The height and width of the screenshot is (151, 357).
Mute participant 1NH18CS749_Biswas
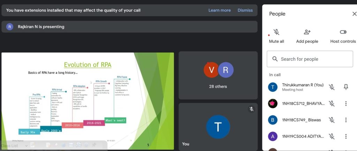tap(332, 120)
